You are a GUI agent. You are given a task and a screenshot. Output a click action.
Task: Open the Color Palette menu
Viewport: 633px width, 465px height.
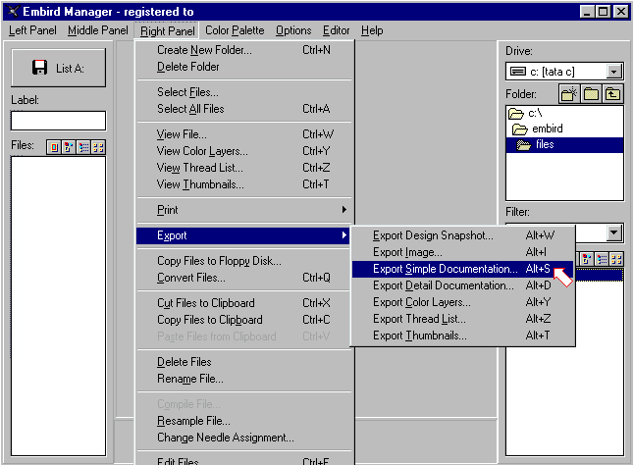235,30
